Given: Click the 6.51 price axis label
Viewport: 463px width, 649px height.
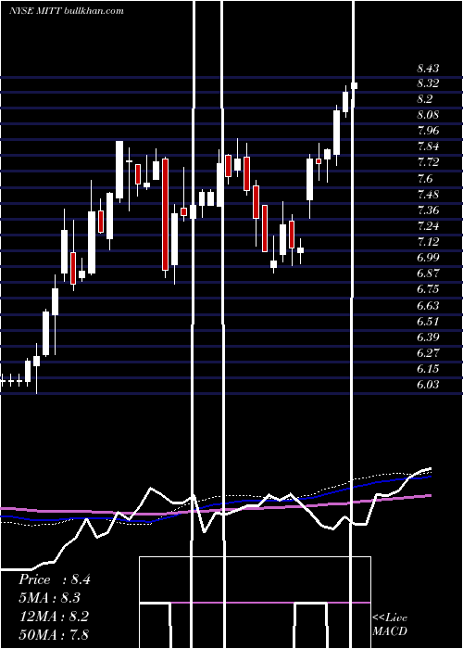Looking at the screenshot, I should pyautogui.click(x=428, y=321).
